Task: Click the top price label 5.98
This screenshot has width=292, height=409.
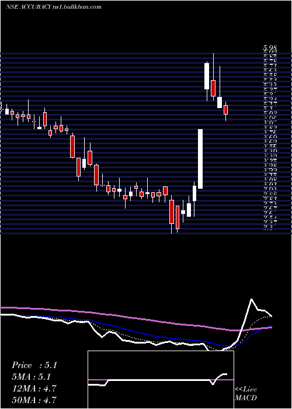Action: click(x=270, y=48)
